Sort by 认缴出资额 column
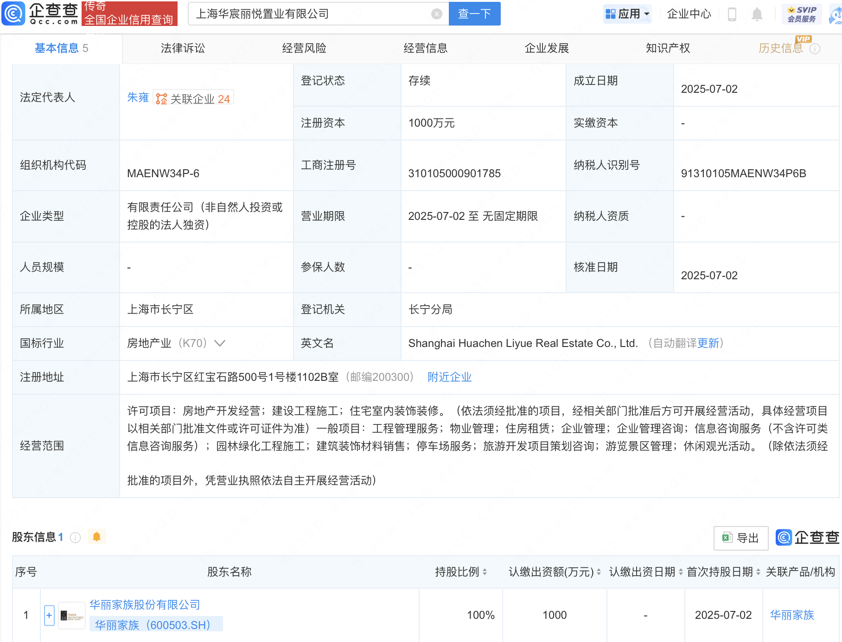Image resolution: width=842 pixels, height=642 pixels. pos(599,572)
